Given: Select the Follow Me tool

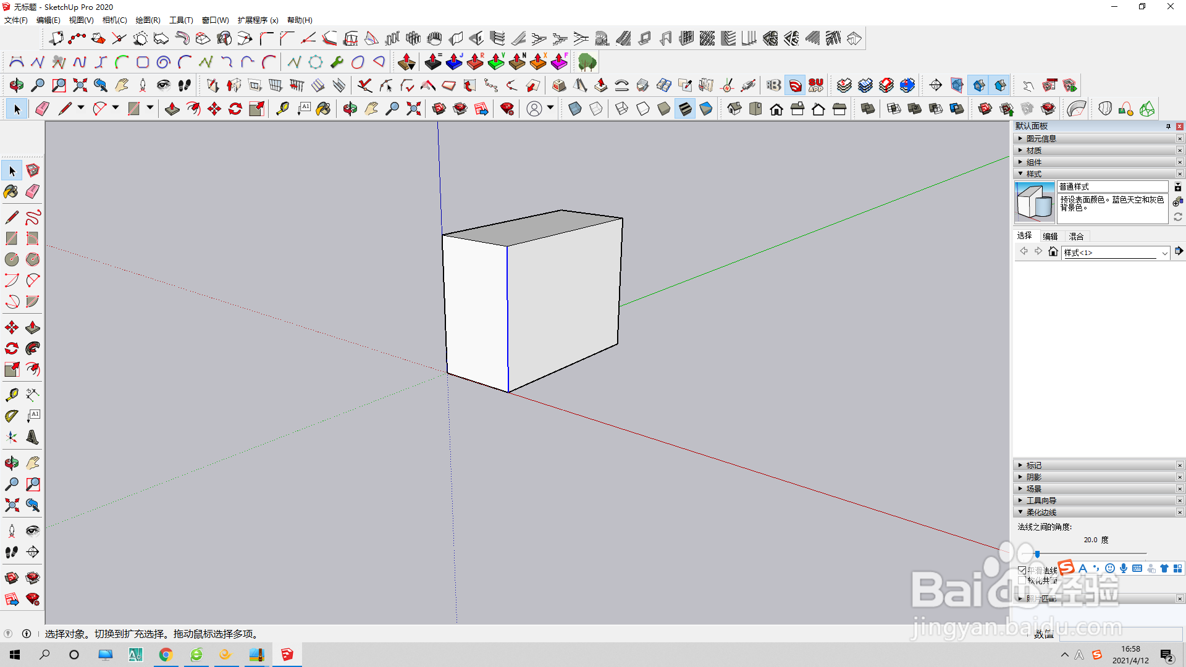Looking at the screenshot, I should pos(33,348).
